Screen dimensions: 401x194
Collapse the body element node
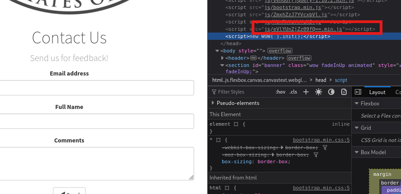[217, 51]
